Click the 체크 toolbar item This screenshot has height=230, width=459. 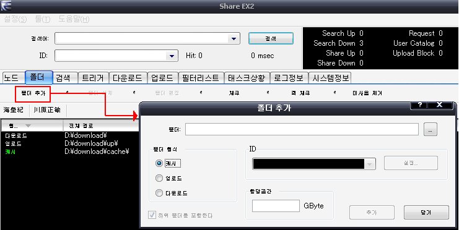[234, 93]
